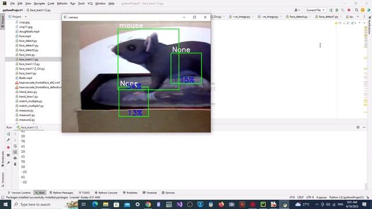Open Python Console tool window

tap(106, 193)
